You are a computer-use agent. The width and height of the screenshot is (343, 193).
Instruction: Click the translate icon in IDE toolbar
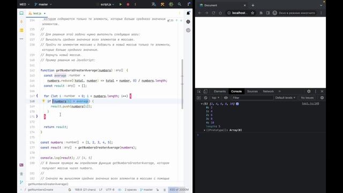(154, 4)
